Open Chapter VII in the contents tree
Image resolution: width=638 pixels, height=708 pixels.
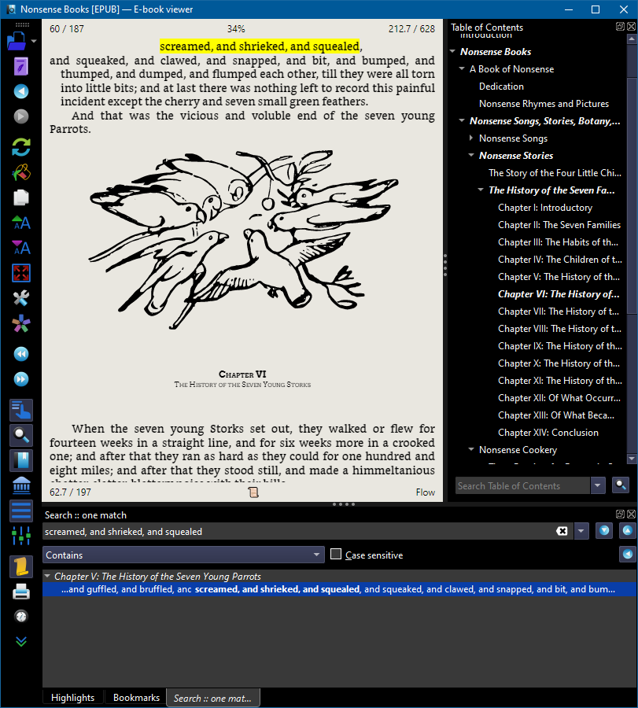[559, 311]
